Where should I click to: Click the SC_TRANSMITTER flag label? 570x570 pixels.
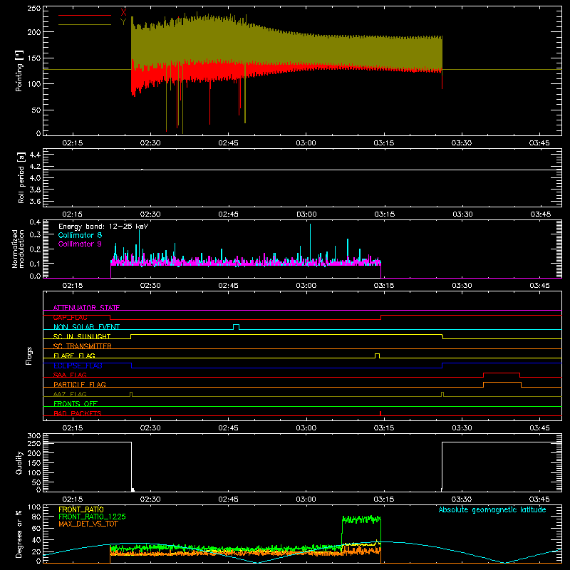click(x=83, y=346)
